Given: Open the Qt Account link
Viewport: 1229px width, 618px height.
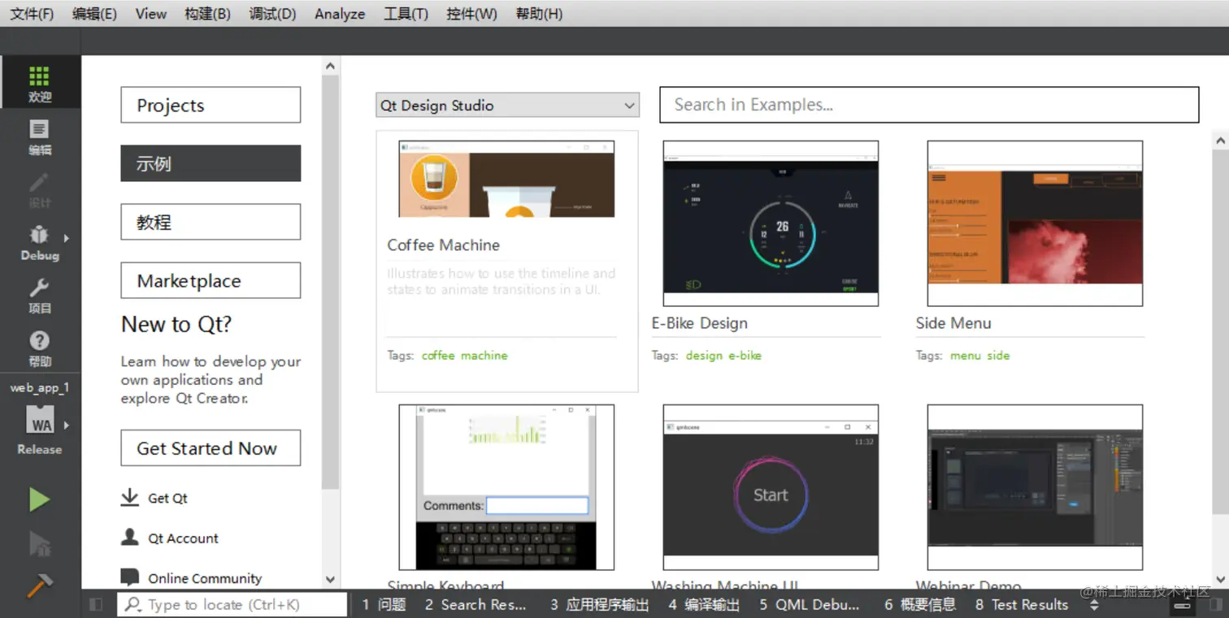Looking at the screenshot, I should click(183, 538).
